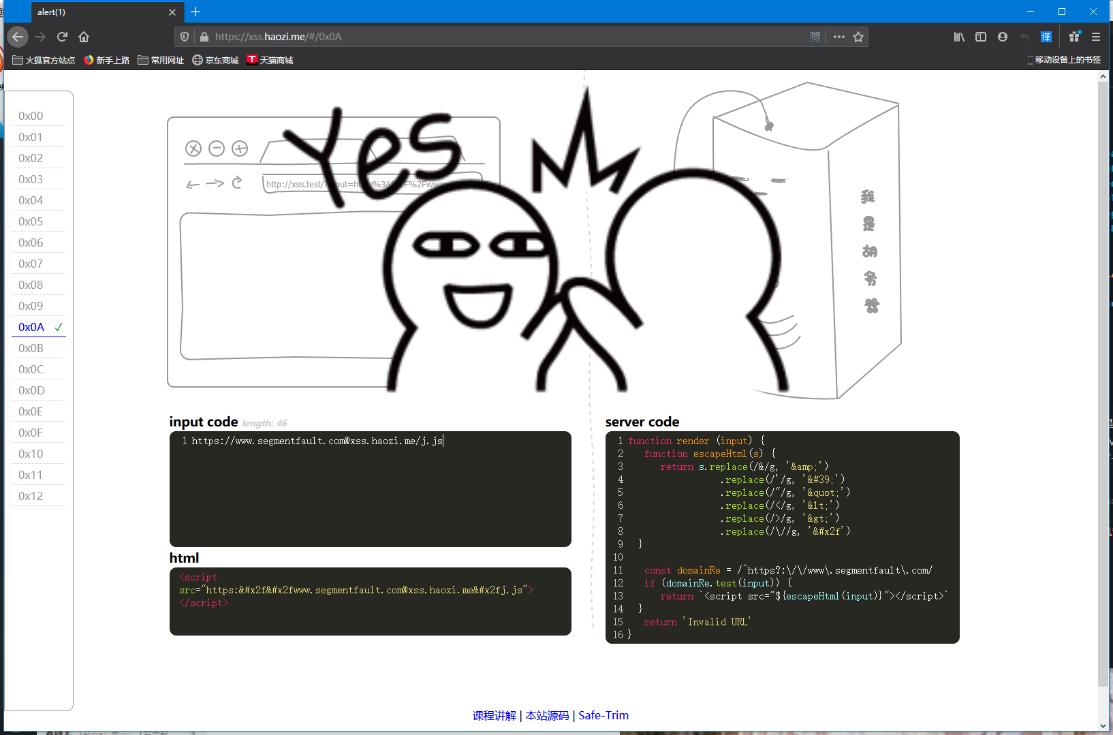Viewport: 1113px width, 735px height.
Task: Open the extensions grid icon
Action: coord(1074,37)
